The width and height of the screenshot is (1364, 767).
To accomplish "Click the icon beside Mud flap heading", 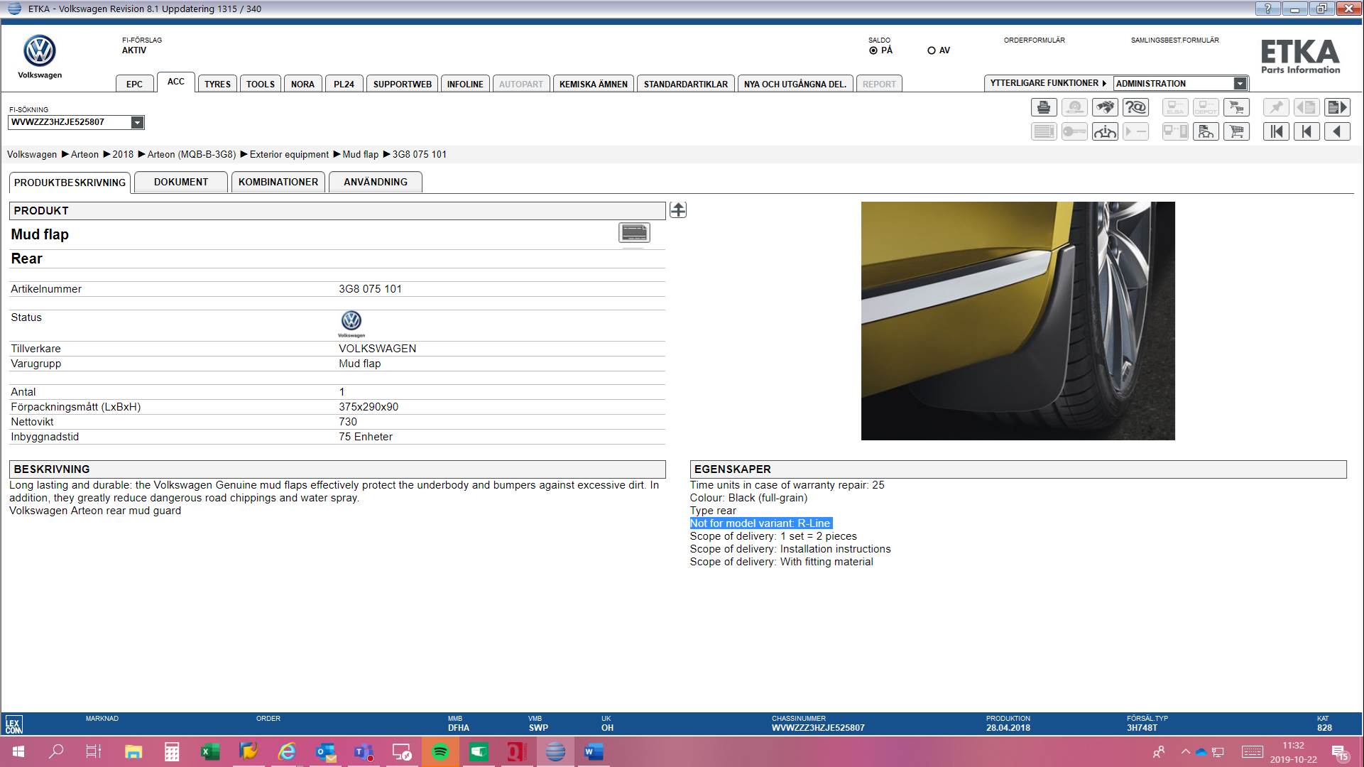I will pyautogui.click(x=634, y=233).
